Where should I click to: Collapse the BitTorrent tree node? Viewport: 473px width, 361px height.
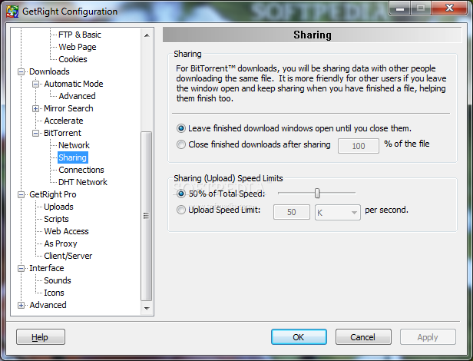[35, 133]
